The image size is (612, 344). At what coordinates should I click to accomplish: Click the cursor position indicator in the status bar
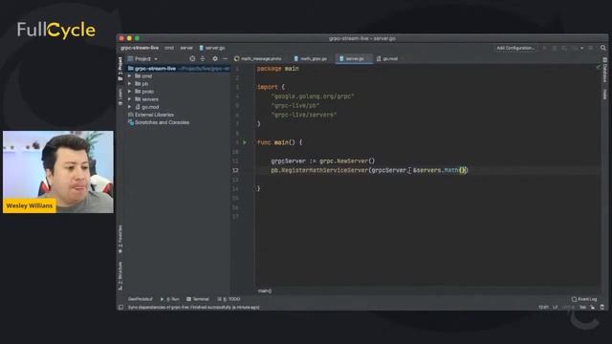click(x=544, y=308)
